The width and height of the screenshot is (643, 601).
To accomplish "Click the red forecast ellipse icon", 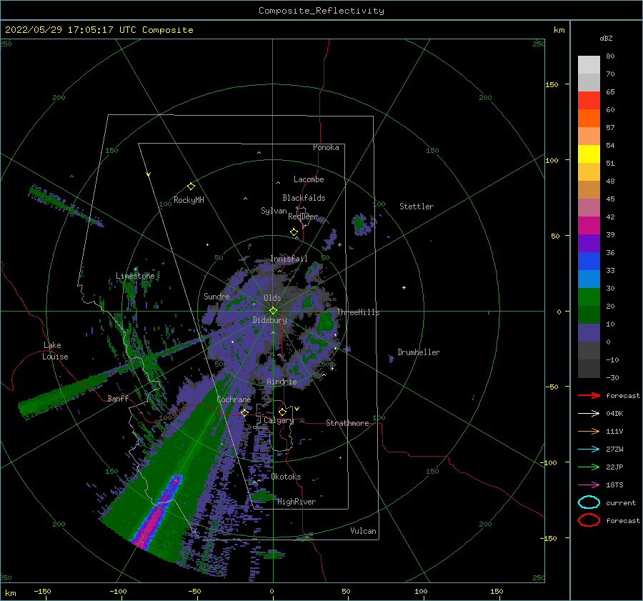I will point(589,520).
